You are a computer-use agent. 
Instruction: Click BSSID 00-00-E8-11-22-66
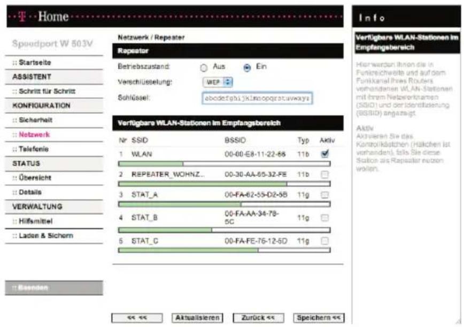coord(255,154)
